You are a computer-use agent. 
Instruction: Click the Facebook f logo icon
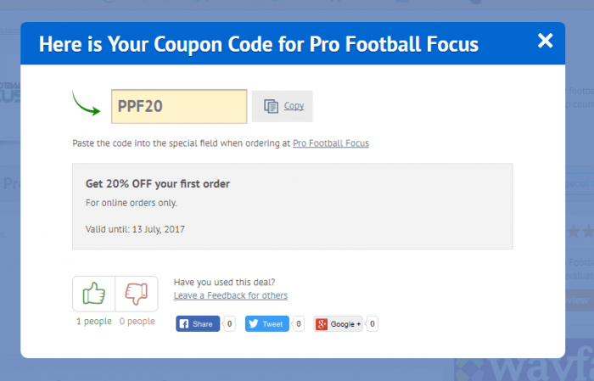click(184, 324)
